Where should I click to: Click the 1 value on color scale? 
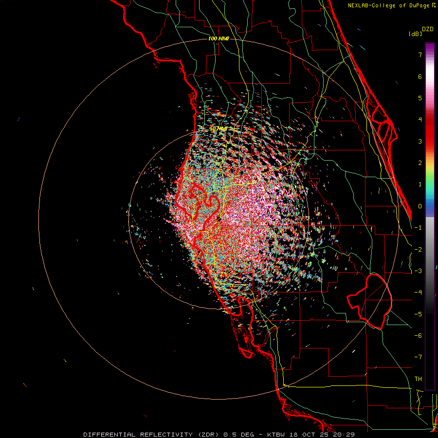(x=420, y=184)
